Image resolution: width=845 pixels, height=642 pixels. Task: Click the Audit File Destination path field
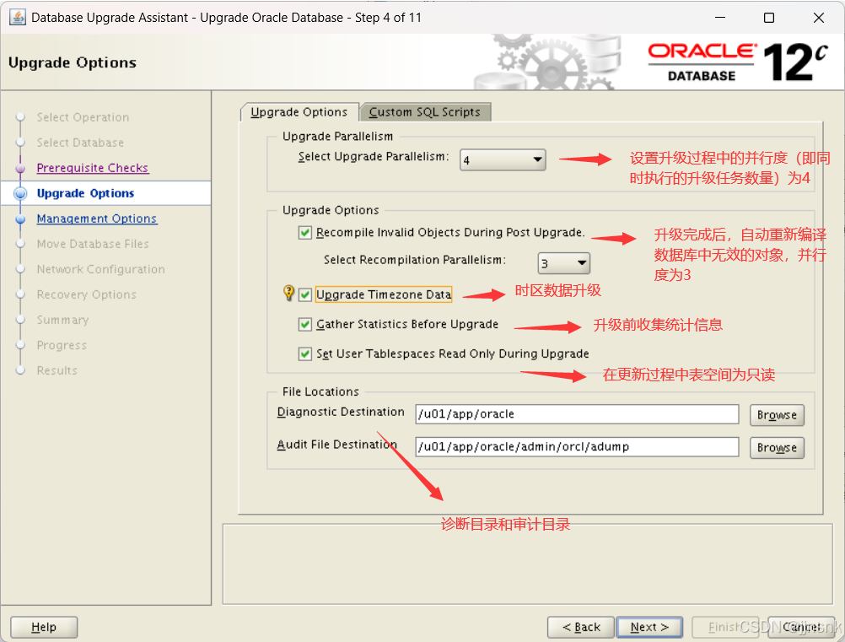coord(577,446)
